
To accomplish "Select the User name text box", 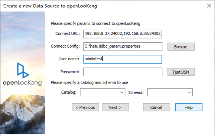I will coord(122,59).
